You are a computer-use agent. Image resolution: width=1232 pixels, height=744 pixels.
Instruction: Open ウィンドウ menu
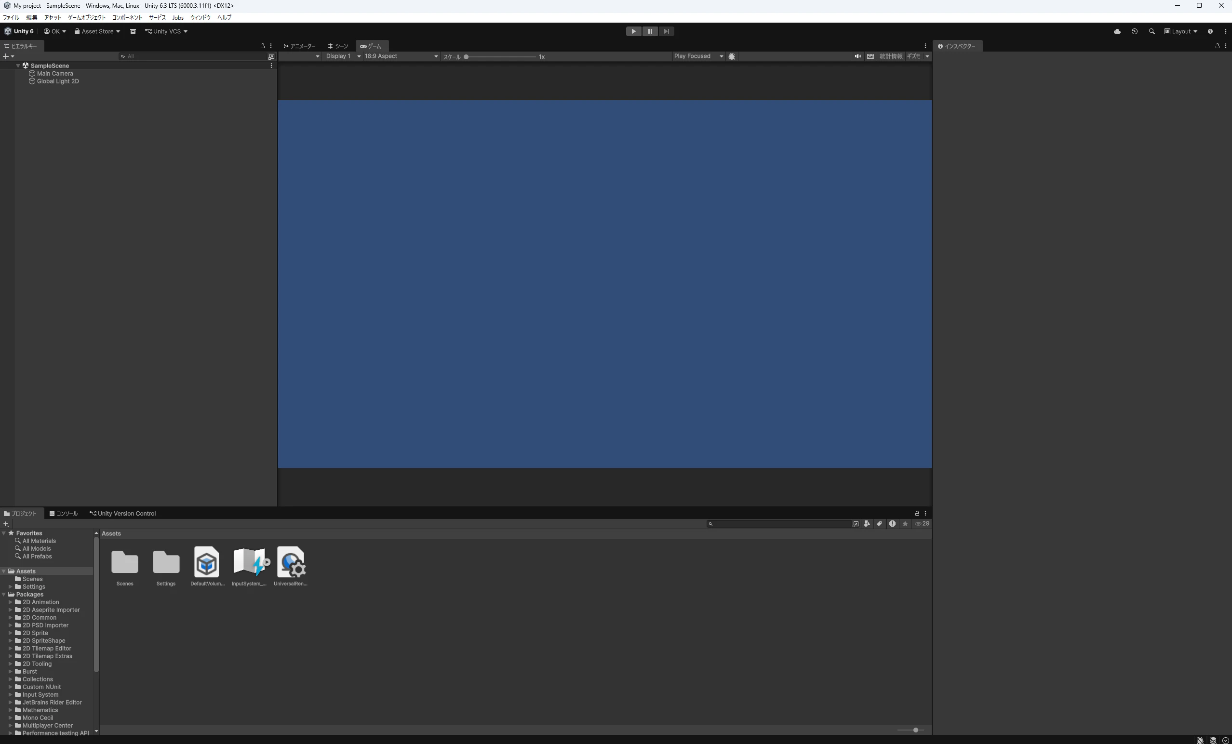[201, 17]
